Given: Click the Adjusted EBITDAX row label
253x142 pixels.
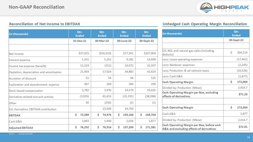Looking at the screenshot, I should [x=21, y=128].
